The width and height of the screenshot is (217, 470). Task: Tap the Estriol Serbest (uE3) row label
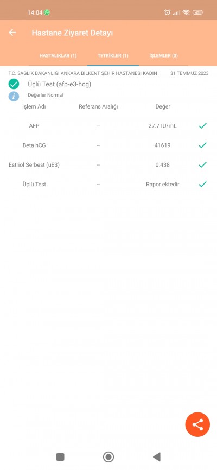point(34,165)
